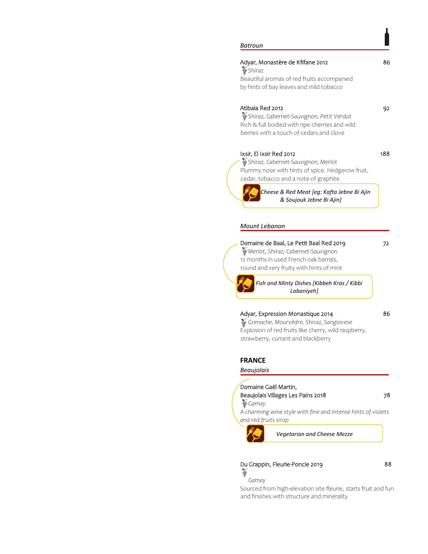The height and width of the screenshot is (554, 428).
Task: Select the Batroun region heading
Action: point(251,46)
